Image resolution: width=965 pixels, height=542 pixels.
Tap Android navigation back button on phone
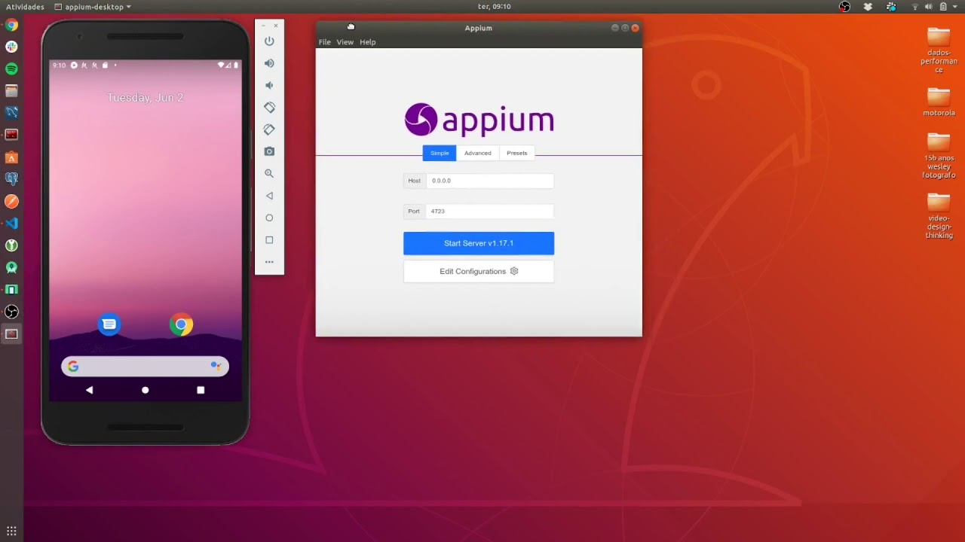(90, 390)
